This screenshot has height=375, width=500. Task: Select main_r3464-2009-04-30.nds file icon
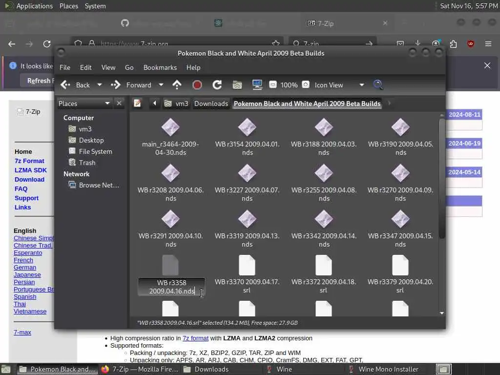[170, 127]
